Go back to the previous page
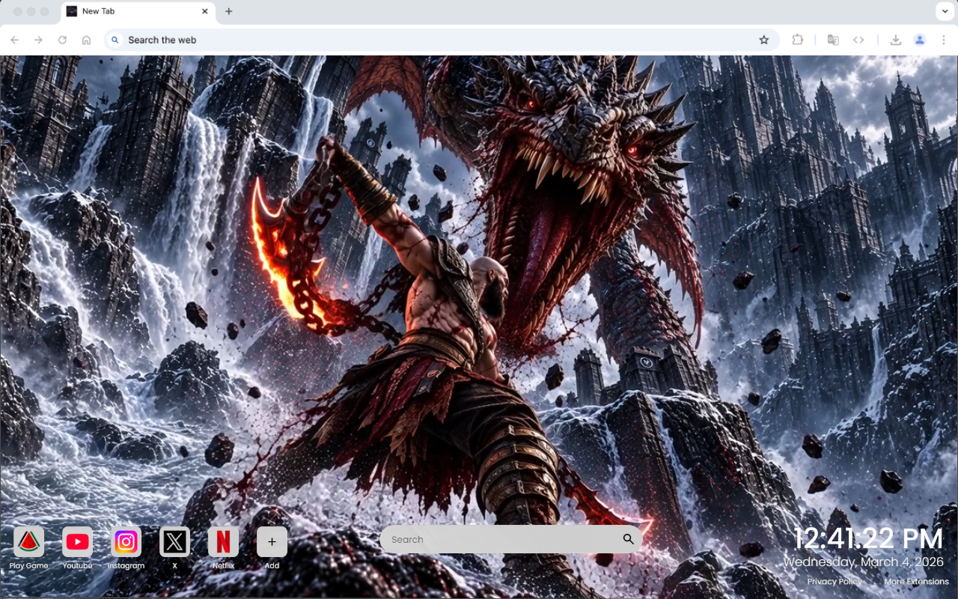958x599 pixels. pos(14,40)
